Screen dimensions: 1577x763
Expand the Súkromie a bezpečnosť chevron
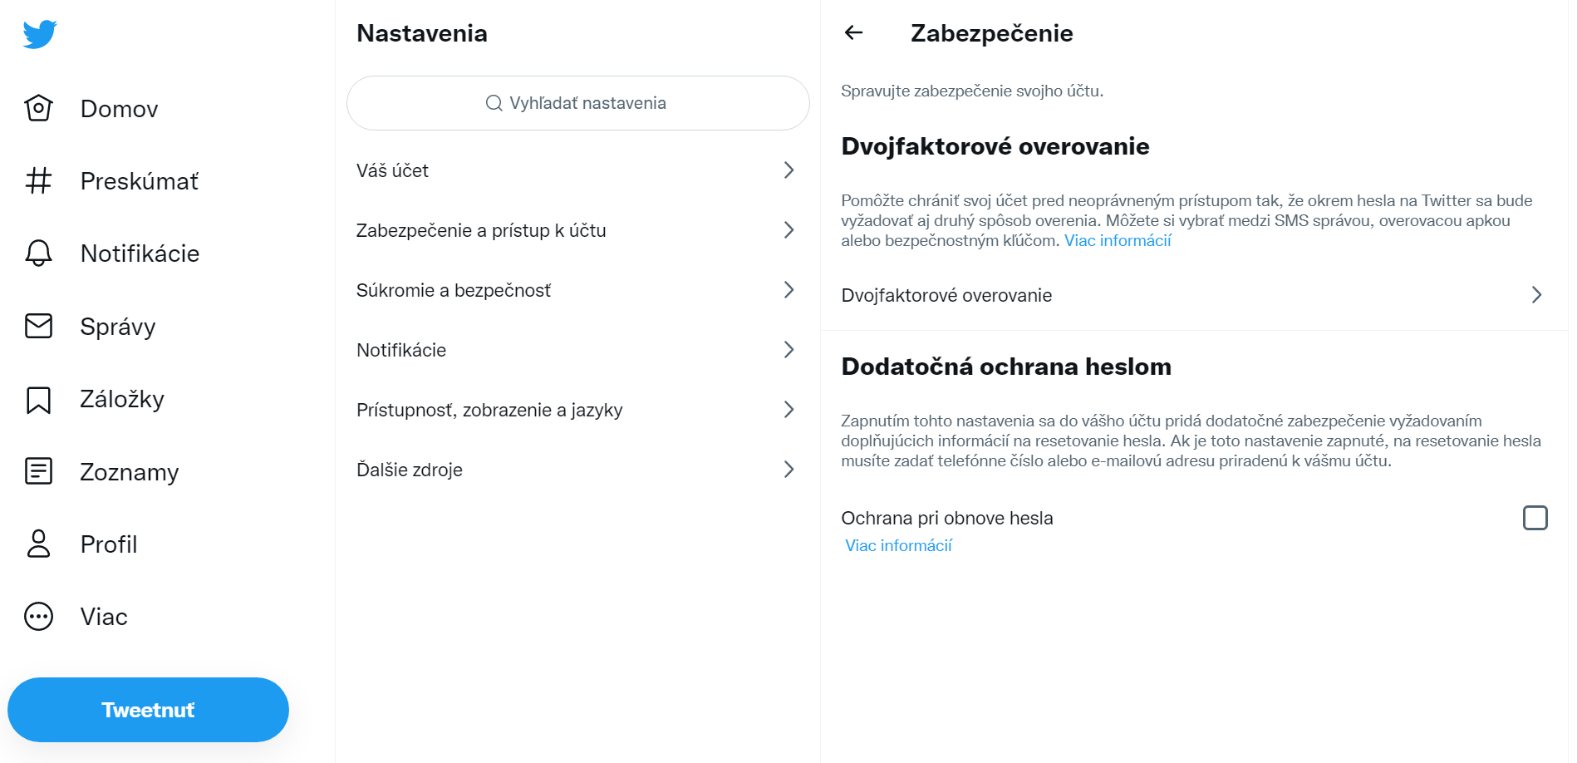[788, 290]
